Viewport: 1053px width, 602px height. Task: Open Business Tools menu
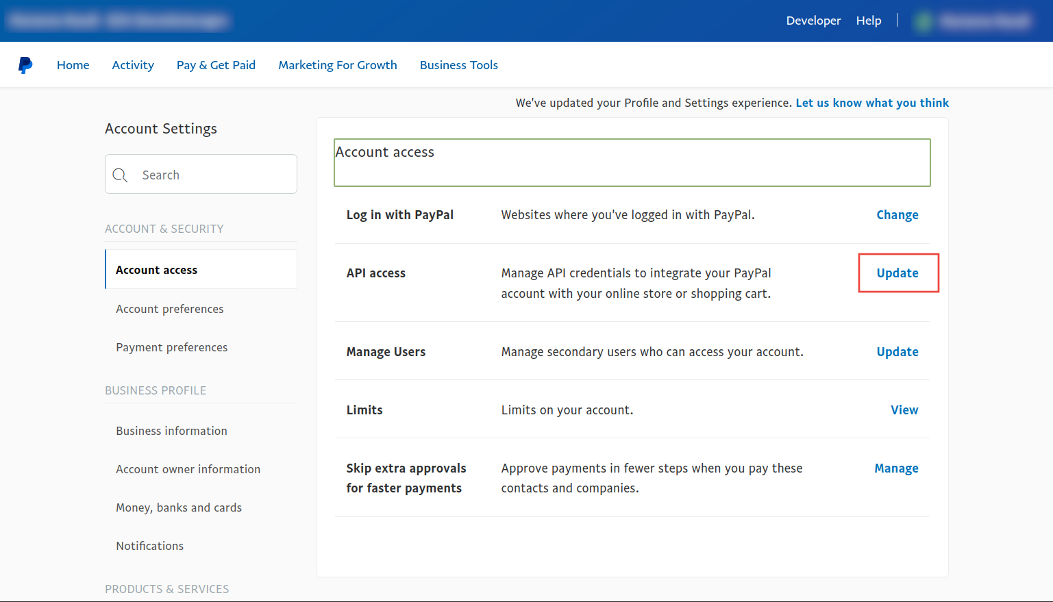[459, 65]
